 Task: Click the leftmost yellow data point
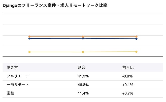coord(29,52)
